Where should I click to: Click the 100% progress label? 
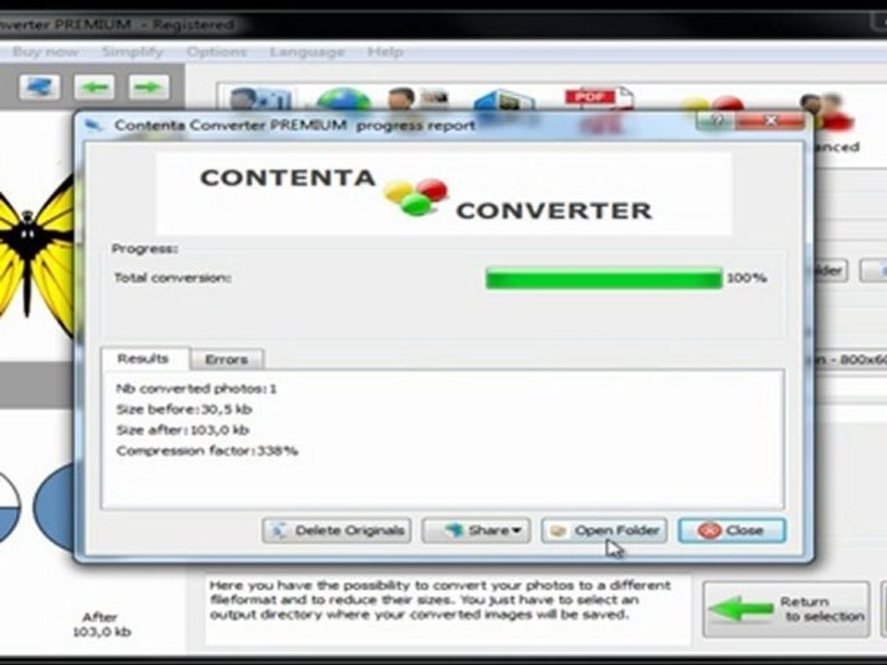(747, 278)
